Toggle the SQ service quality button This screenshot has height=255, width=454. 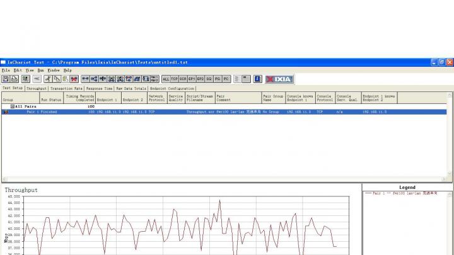(209, 79)
